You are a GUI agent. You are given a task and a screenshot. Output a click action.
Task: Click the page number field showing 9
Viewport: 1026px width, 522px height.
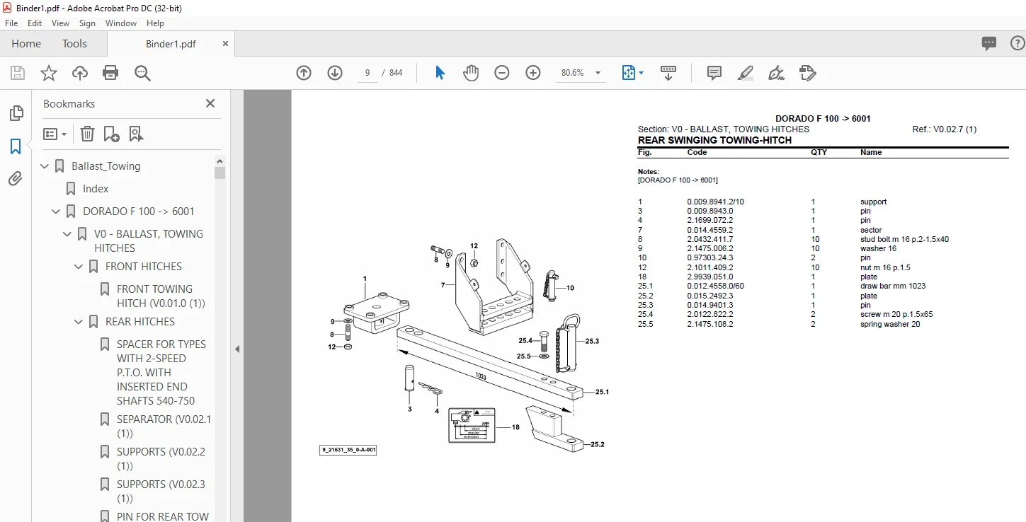coord(367,73)
